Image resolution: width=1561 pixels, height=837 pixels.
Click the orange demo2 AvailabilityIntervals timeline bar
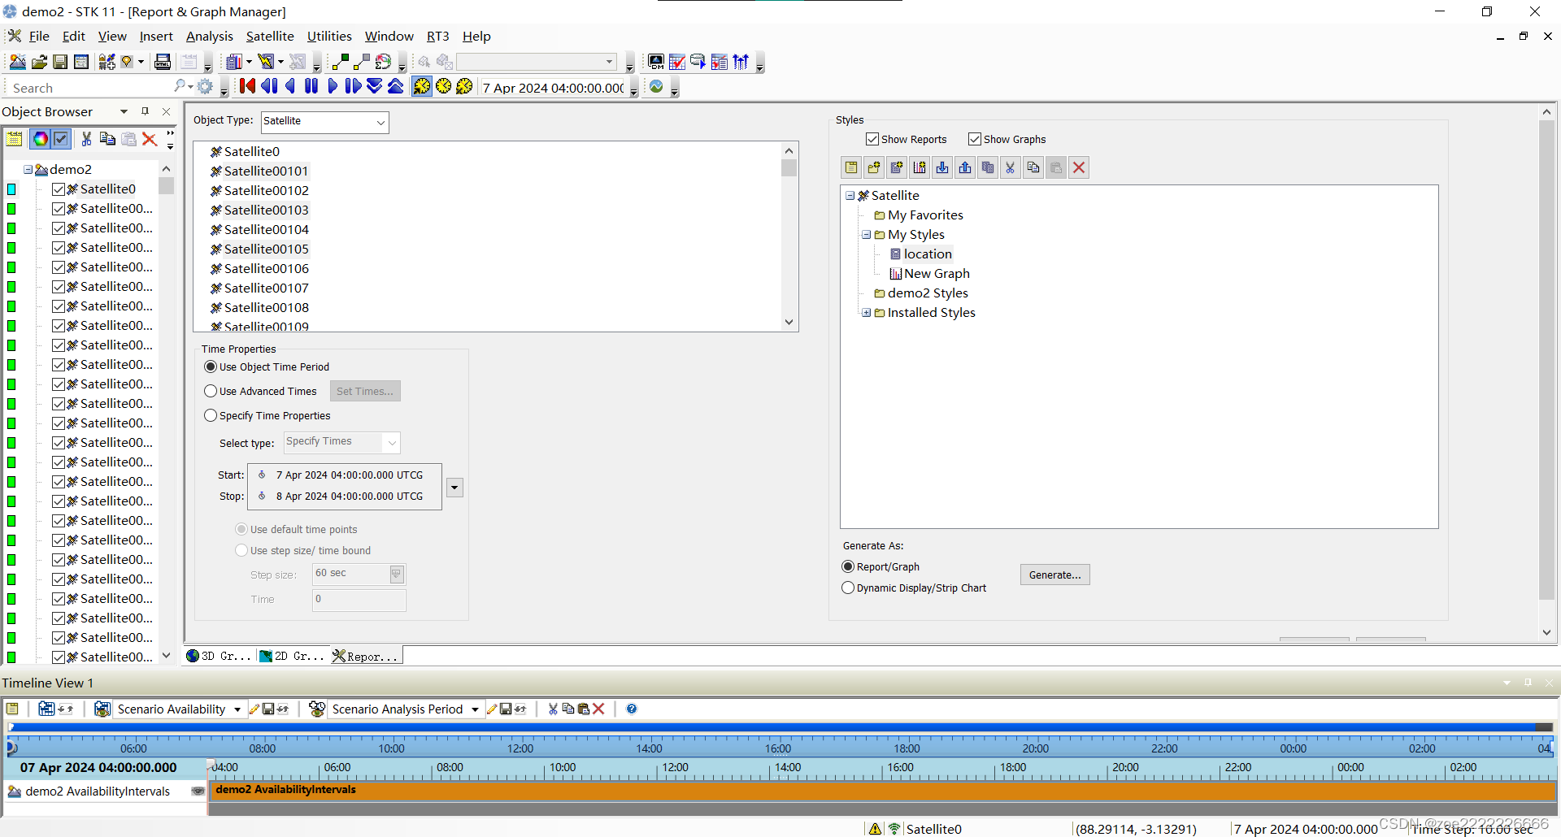pos(882,791)
